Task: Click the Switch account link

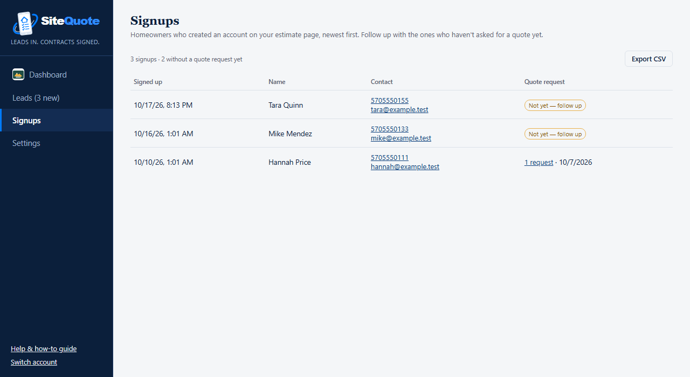Action: [34, 362]
